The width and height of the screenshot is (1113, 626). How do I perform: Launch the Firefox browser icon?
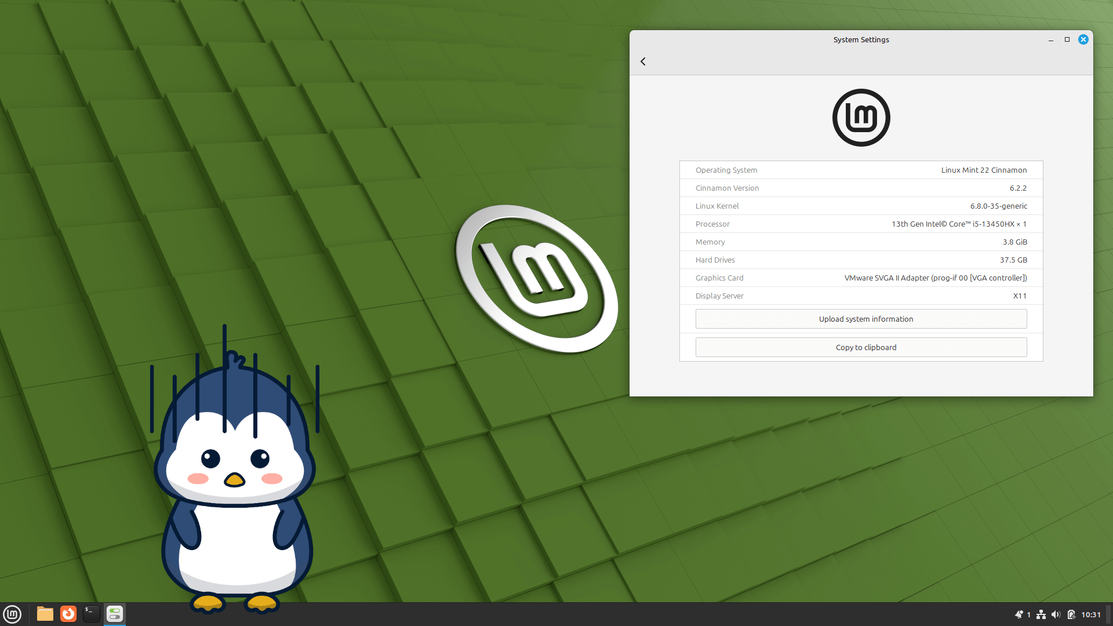tap(68, 613)
